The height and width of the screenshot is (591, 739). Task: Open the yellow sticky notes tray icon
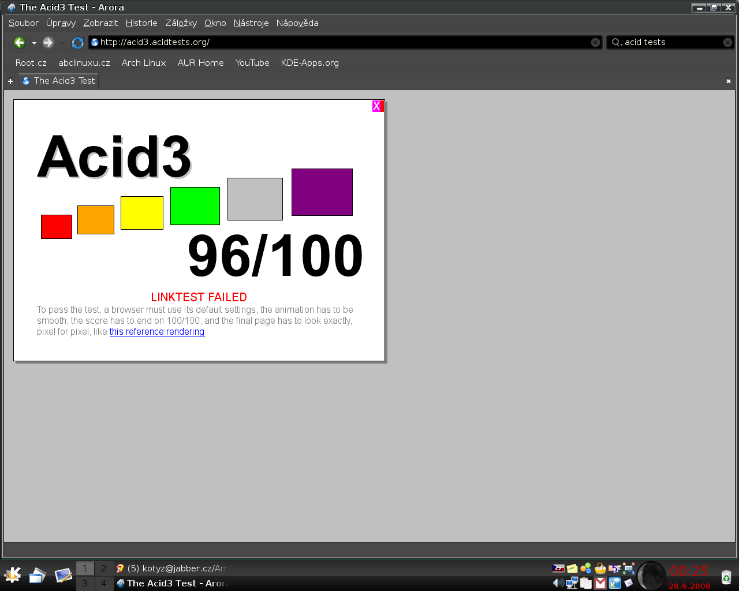(572, 568)
